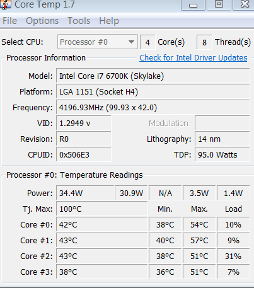This screenshot has height=288, width=254.
Task: Open the Tools menu
Action: pyautogui.click(x=79, y=21)
